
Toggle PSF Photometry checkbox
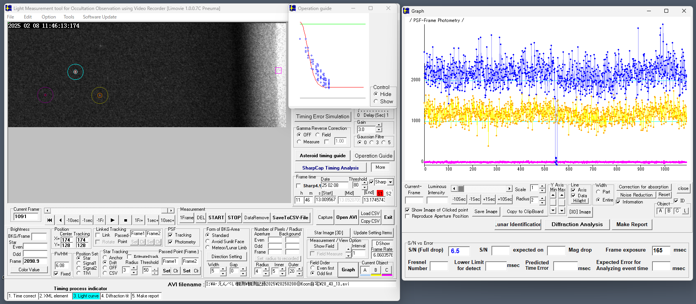[x=170, y=242]
